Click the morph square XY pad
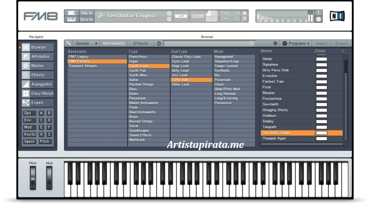This screenshot has height=213, width=370. (x=211, y=16)
